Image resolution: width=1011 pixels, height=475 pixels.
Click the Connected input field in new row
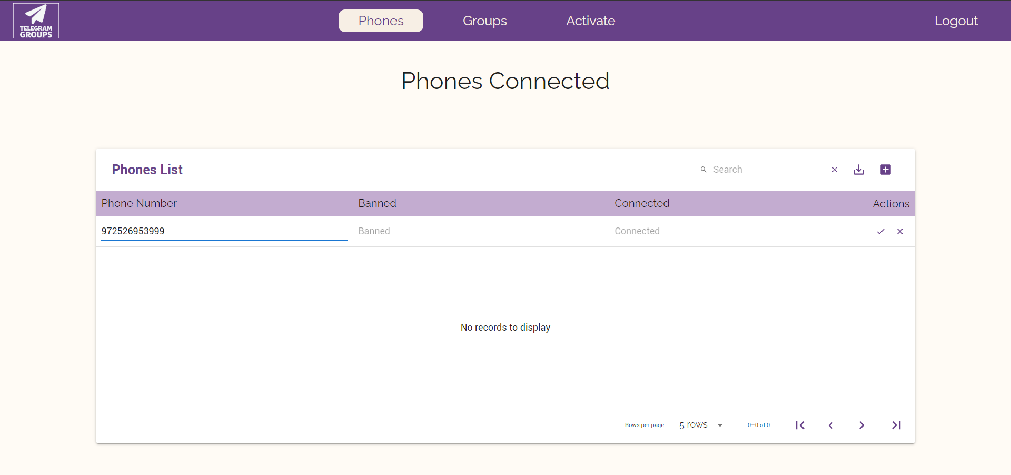click(738, 231)
